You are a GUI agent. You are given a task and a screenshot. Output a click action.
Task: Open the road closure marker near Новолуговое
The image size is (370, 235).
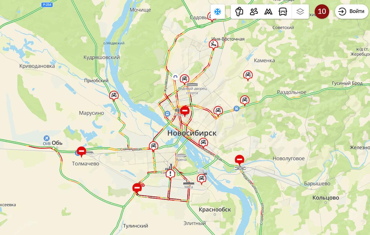pyautogui.click(x=239, y=160)
